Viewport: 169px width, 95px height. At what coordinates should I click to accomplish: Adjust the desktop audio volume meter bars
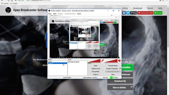(111, 61)
